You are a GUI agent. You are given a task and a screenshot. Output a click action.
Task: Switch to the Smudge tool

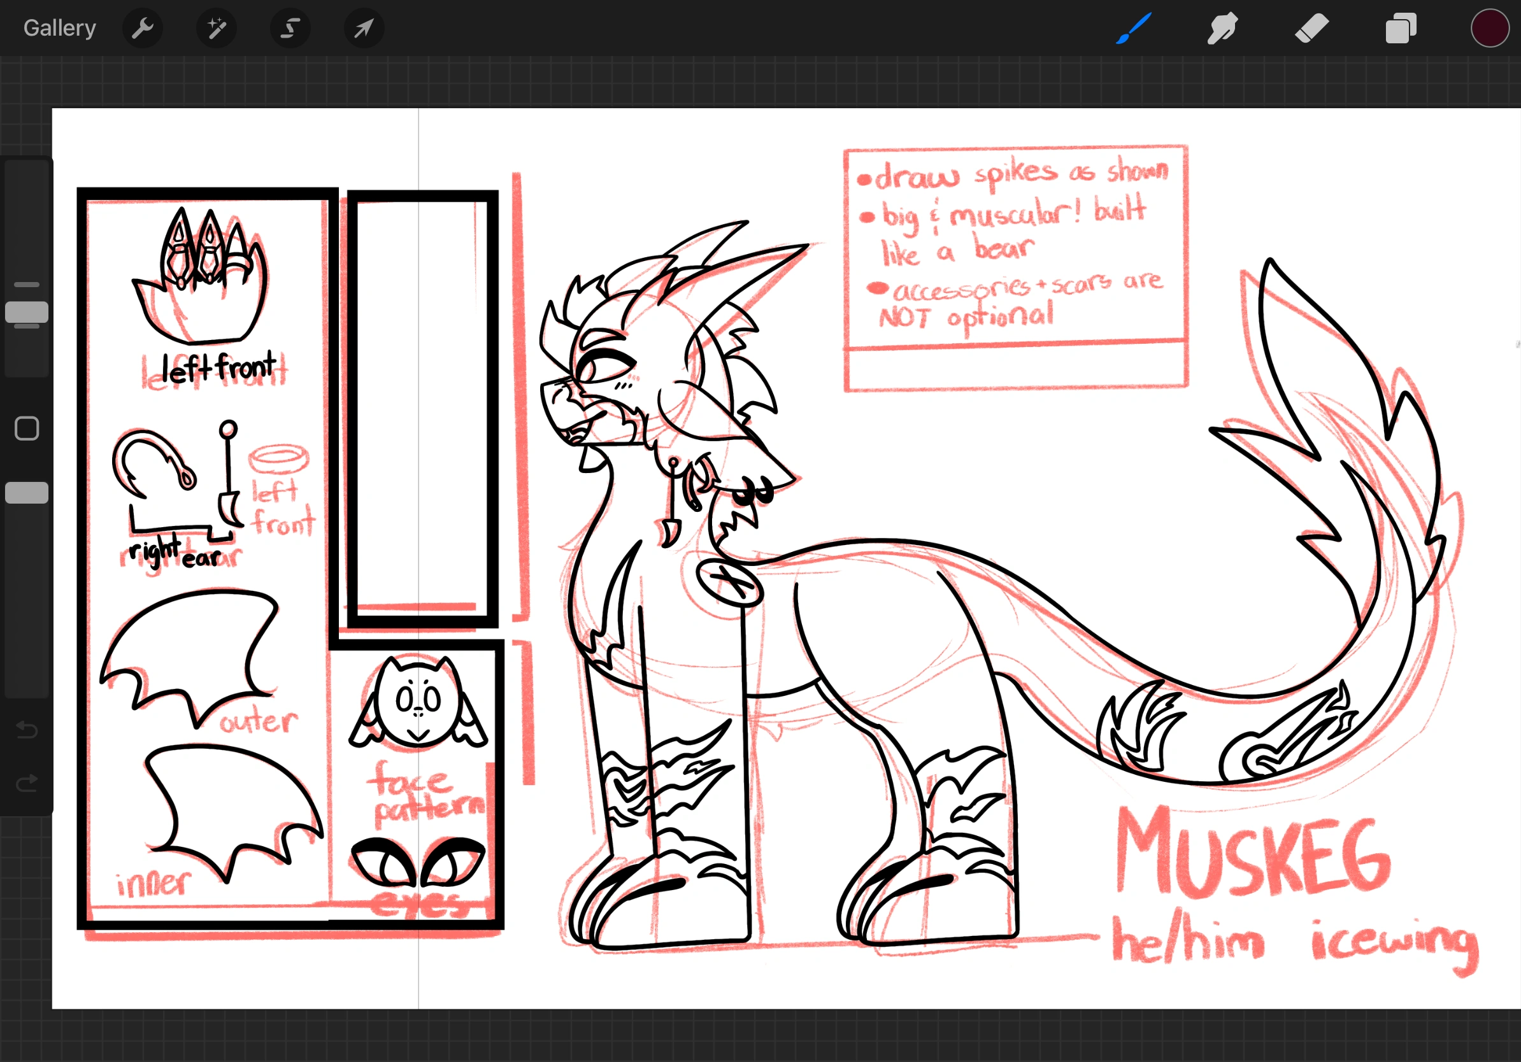(1222, 28)
